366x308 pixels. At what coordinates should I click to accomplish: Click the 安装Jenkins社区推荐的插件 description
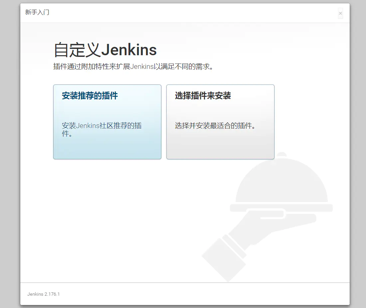(101, 129)
